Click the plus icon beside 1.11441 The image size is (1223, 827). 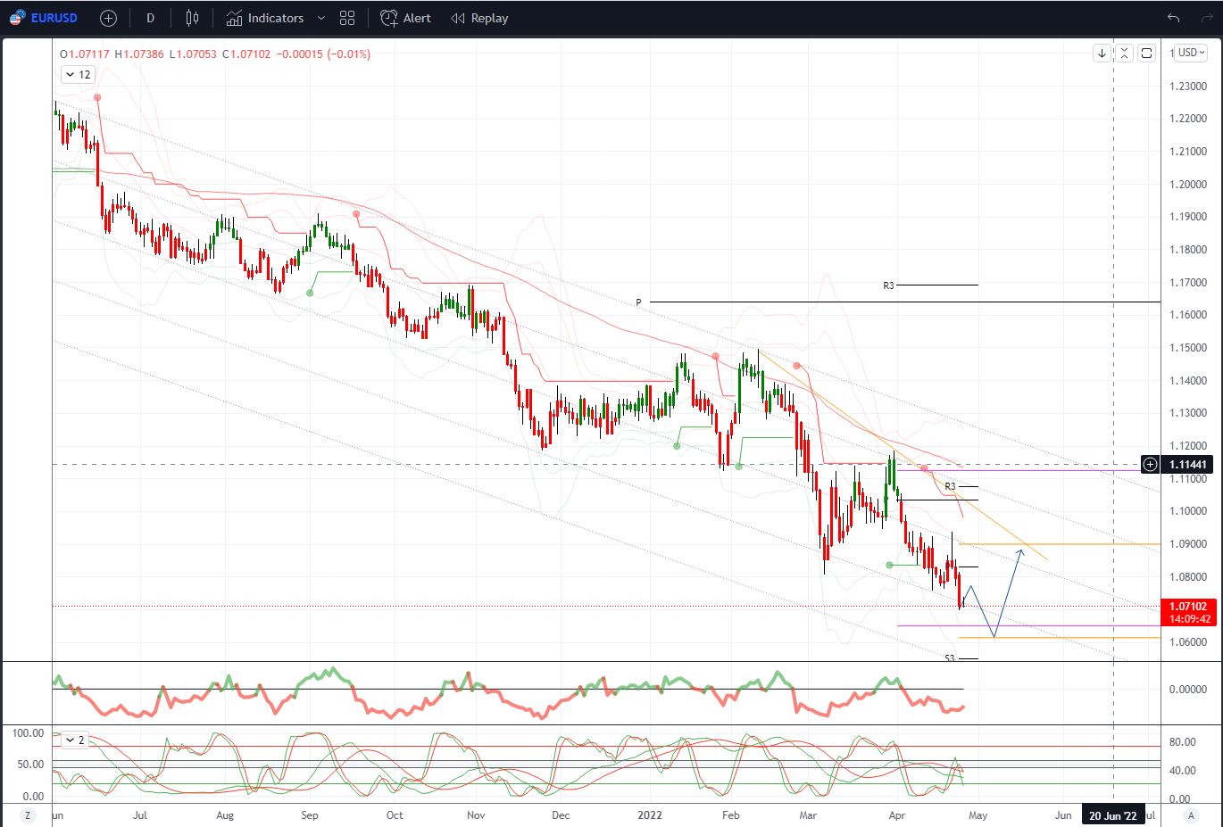tap(1151, 464)
